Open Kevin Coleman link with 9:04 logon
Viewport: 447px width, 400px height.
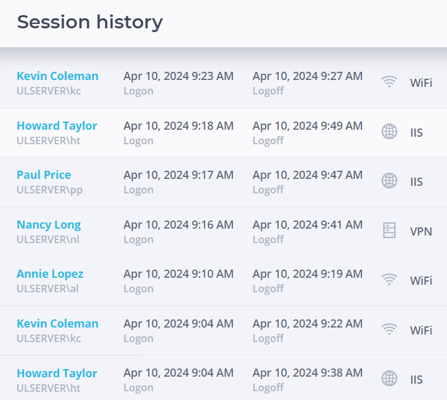[x=57, y=324]
